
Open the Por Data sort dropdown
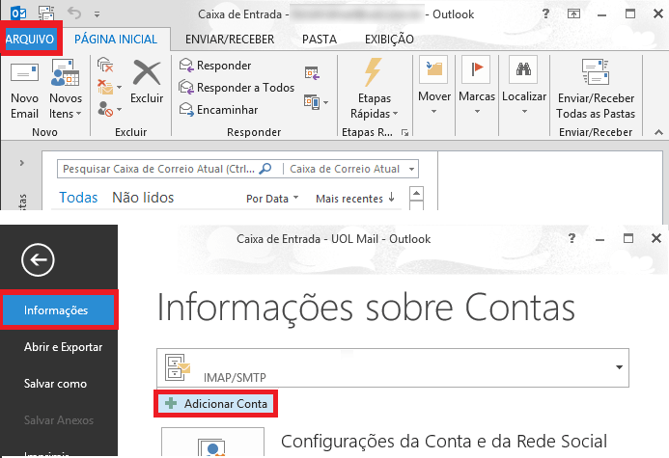click(271, 199)
